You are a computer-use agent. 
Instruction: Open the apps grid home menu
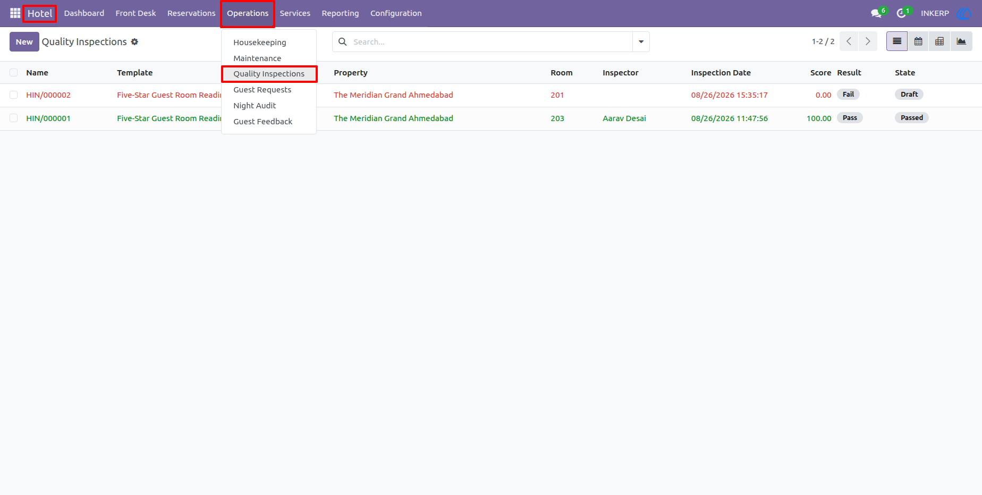[x=15, y=13]
